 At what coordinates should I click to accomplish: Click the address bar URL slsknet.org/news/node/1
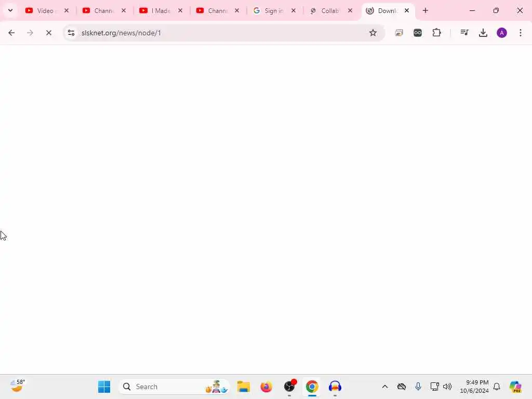point(121,33)
